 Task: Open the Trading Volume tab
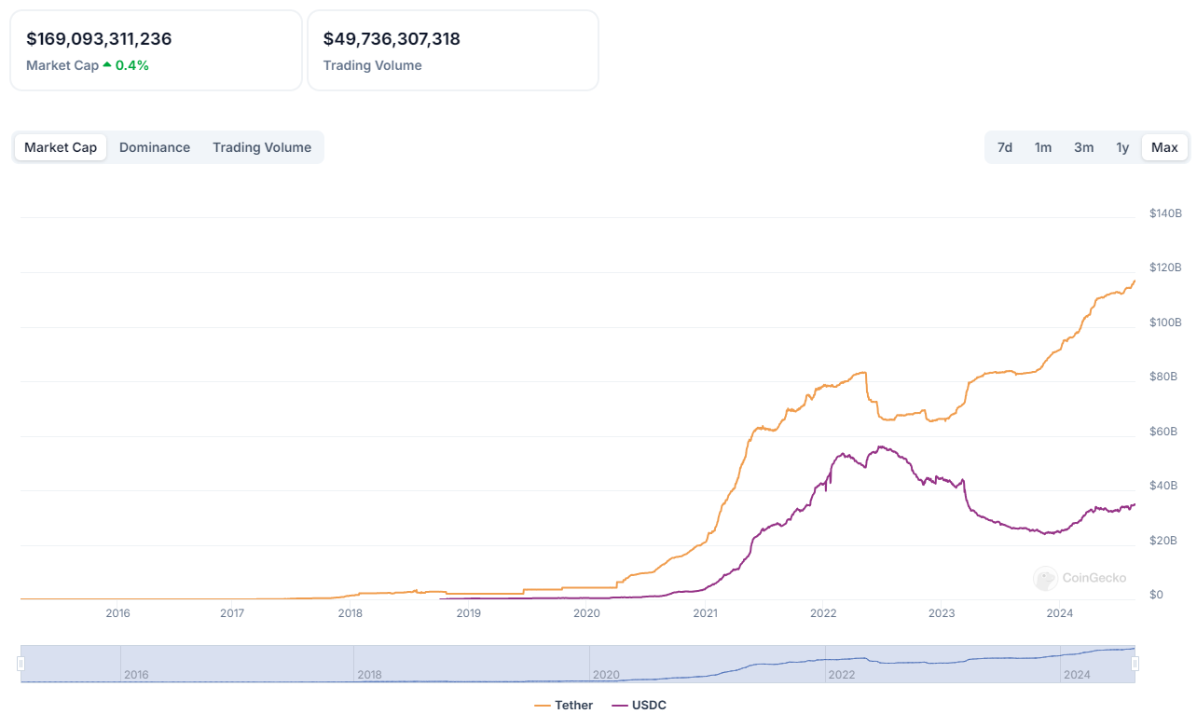(x=262, y=147)
